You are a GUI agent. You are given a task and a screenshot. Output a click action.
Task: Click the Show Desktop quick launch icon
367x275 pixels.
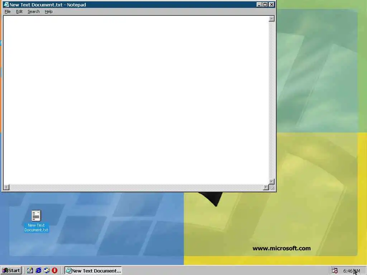(x=30, y=271)
